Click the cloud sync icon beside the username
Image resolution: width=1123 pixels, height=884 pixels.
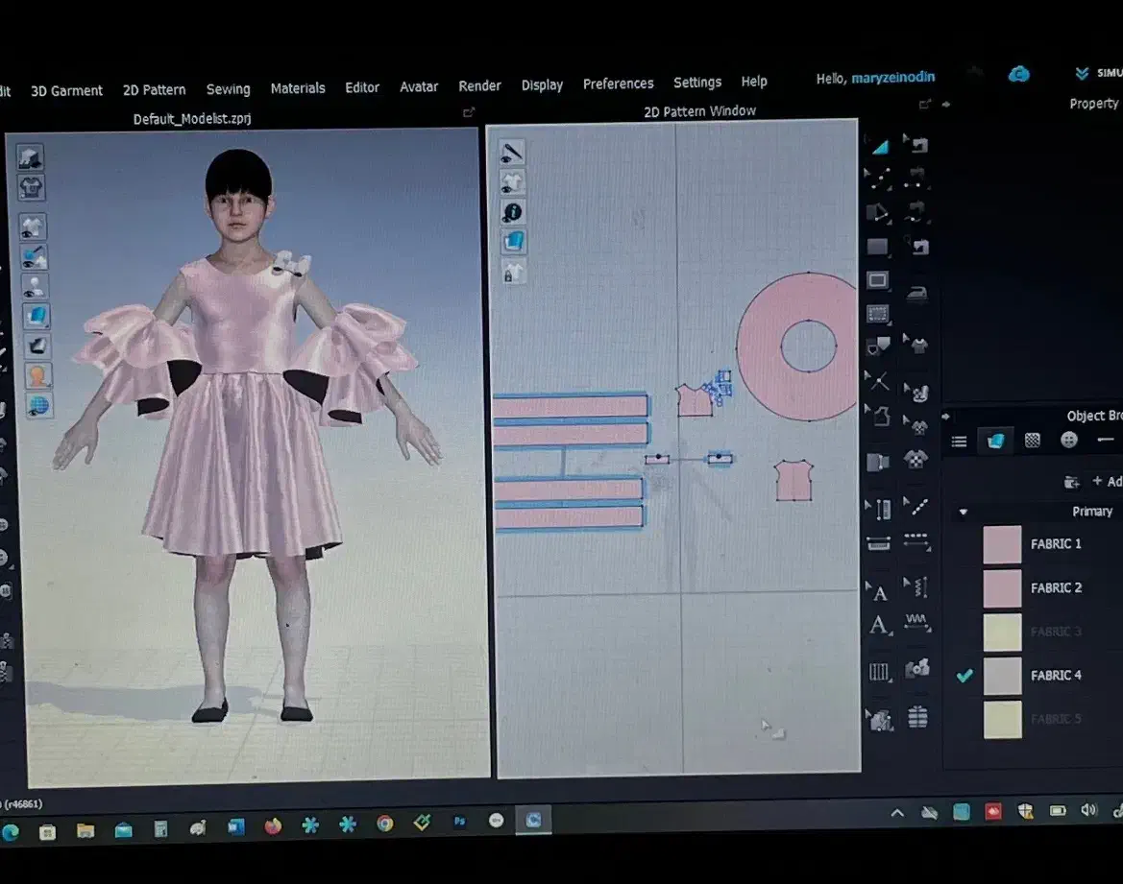pyautogui.click(x=1018, y=74)
